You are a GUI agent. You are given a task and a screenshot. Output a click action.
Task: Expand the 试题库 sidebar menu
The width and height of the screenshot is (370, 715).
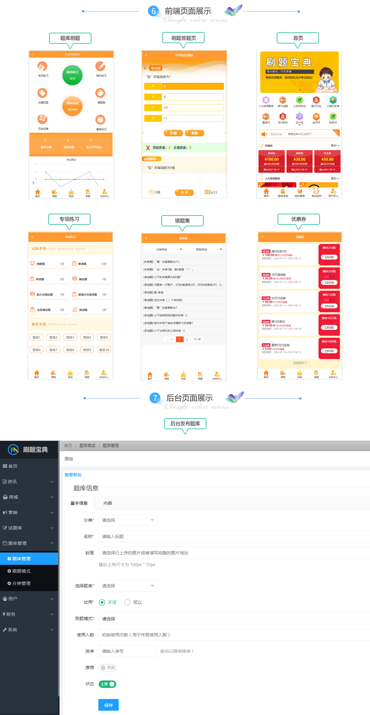(x=28, y=528)
